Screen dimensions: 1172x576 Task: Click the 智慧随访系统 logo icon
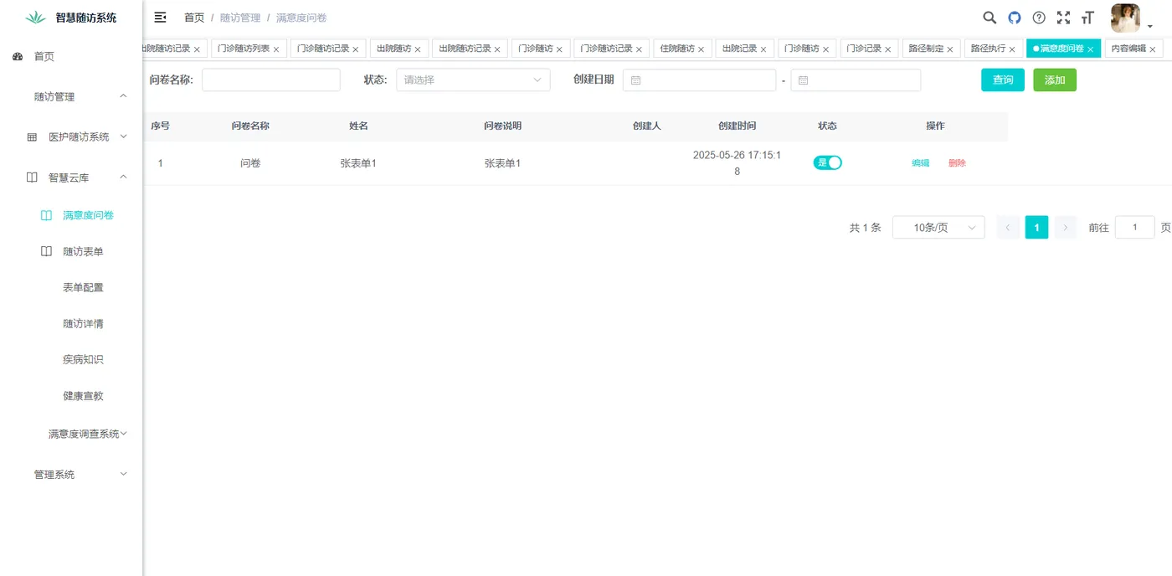(x=34, y=16)
